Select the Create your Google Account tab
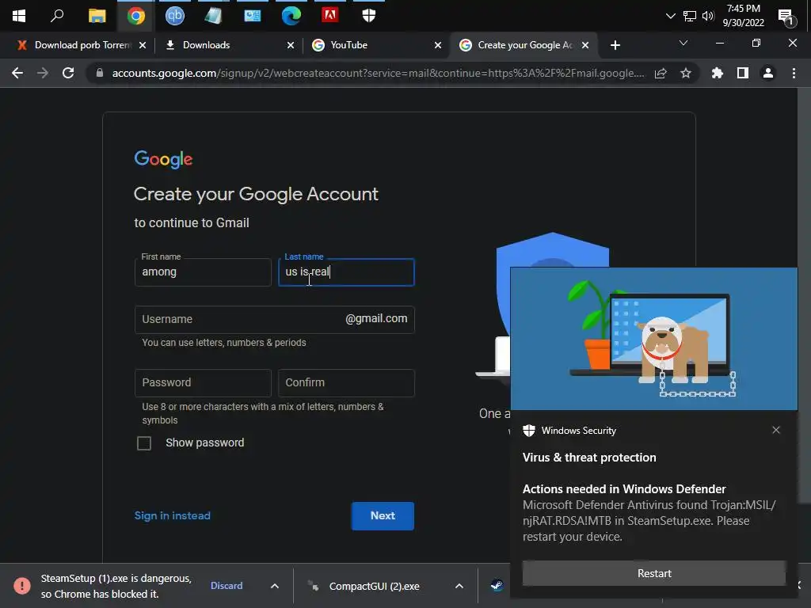 coord(524,45)
